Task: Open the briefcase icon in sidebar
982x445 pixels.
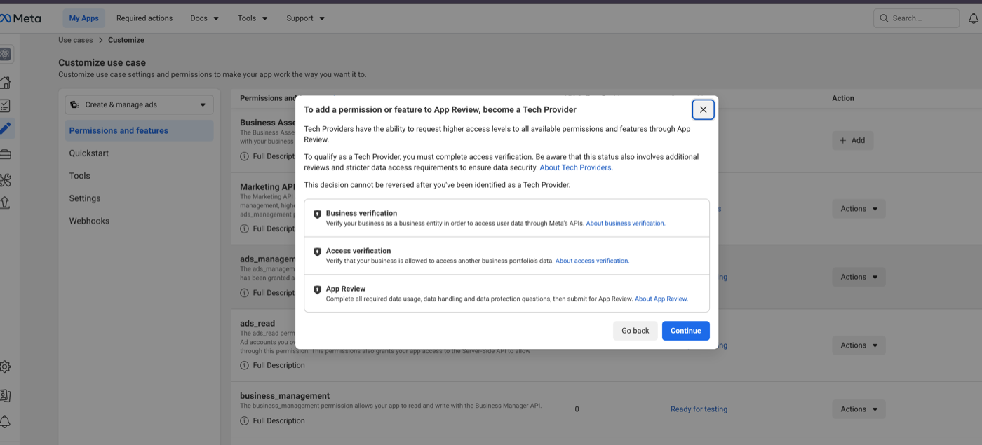Action: 5,154
